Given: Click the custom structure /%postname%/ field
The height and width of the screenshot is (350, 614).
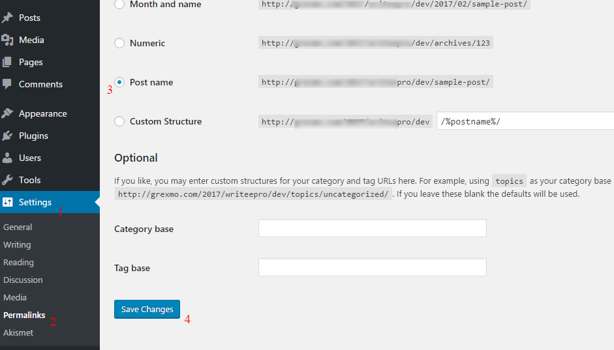Looking at the screenshot, I should [525, 121].
